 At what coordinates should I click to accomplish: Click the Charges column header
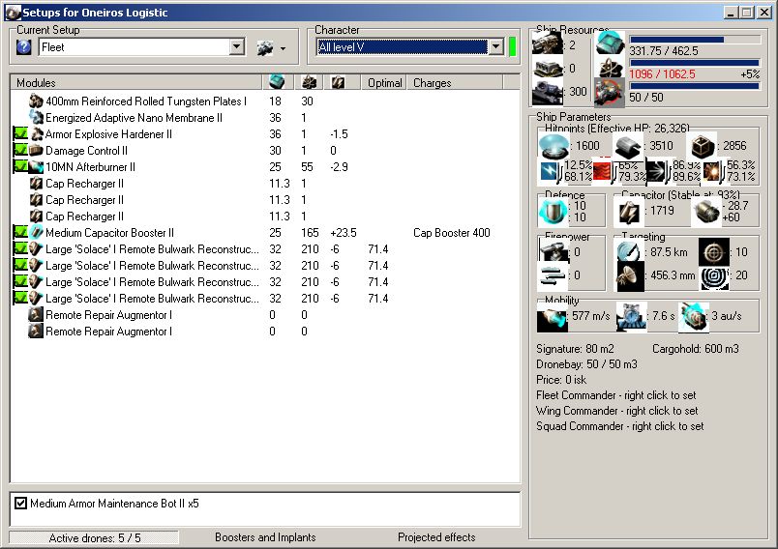tap(455, 82)
